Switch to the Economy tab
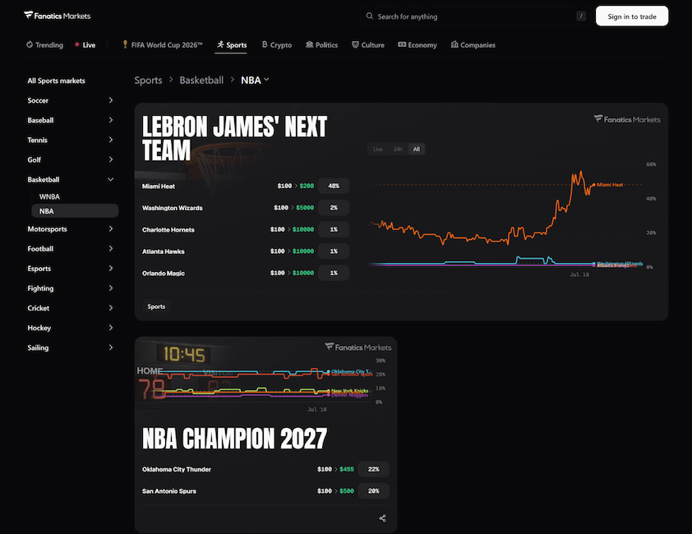Image resolution: width=692 pixels, height=534 pixels. click(x=418, y=45)
